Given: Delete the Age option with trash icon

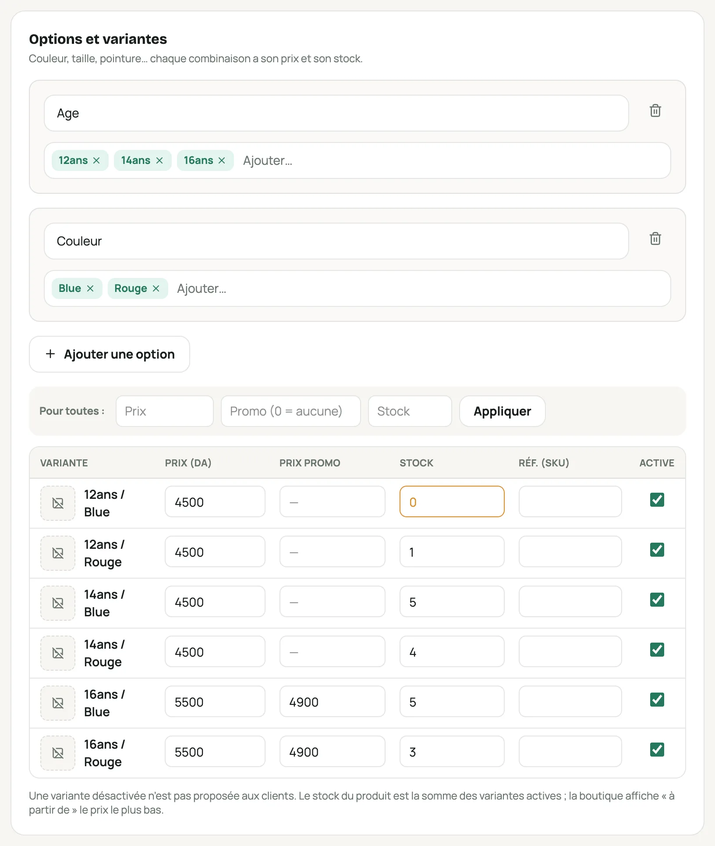Looking at the screenshot, I should (x=655, y=111).
